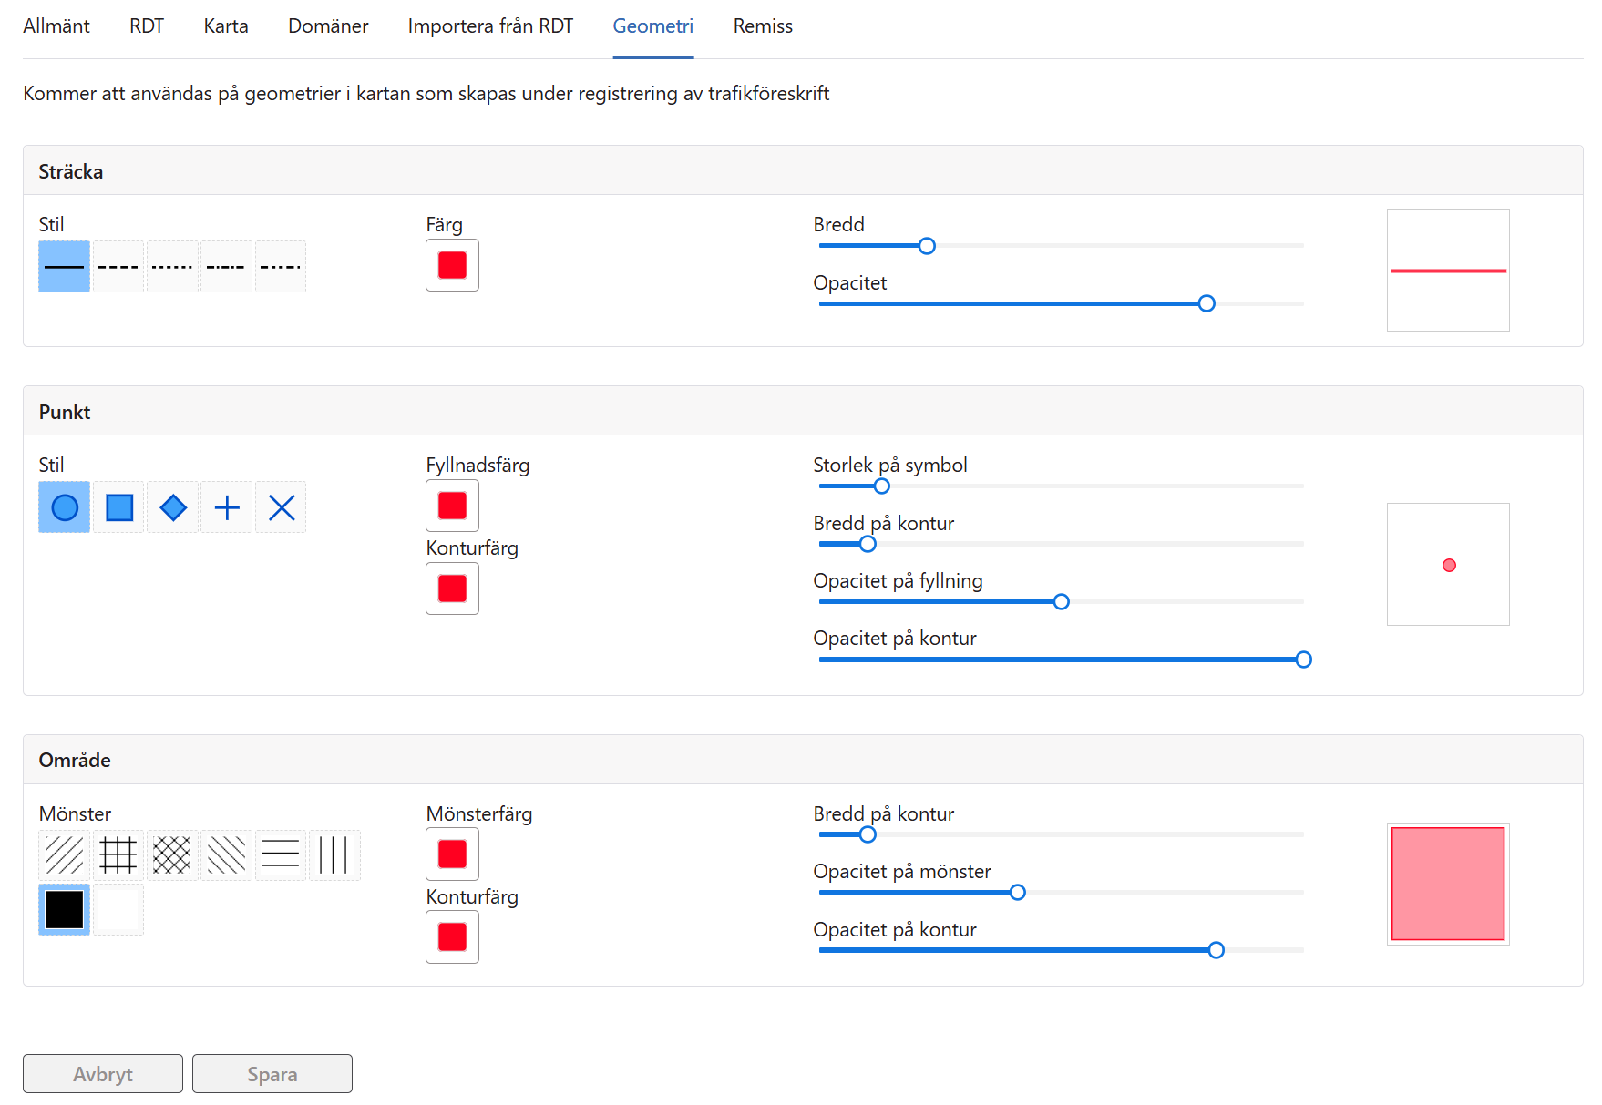Choose the dotted line style for Sträcka

coord(172,267)
